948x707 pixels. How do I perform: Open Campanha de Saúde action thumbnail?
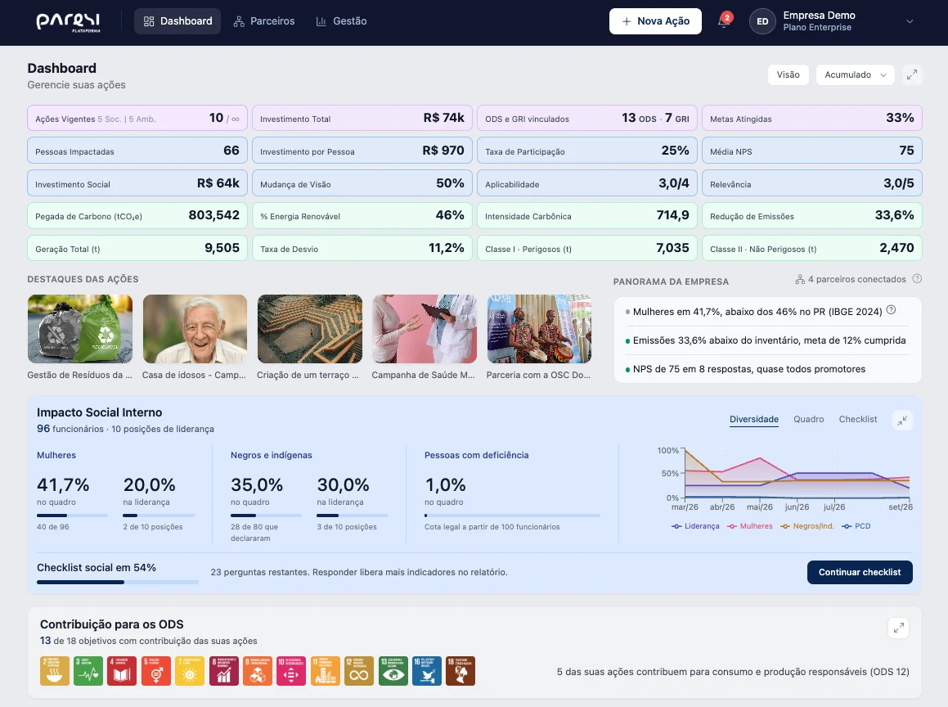tap(425, 329)
